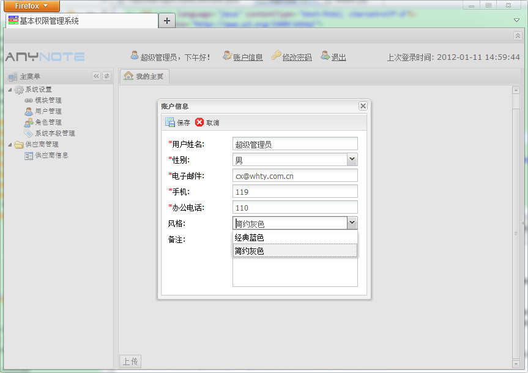Click the 上次登录时间 text

click(453, 57)
